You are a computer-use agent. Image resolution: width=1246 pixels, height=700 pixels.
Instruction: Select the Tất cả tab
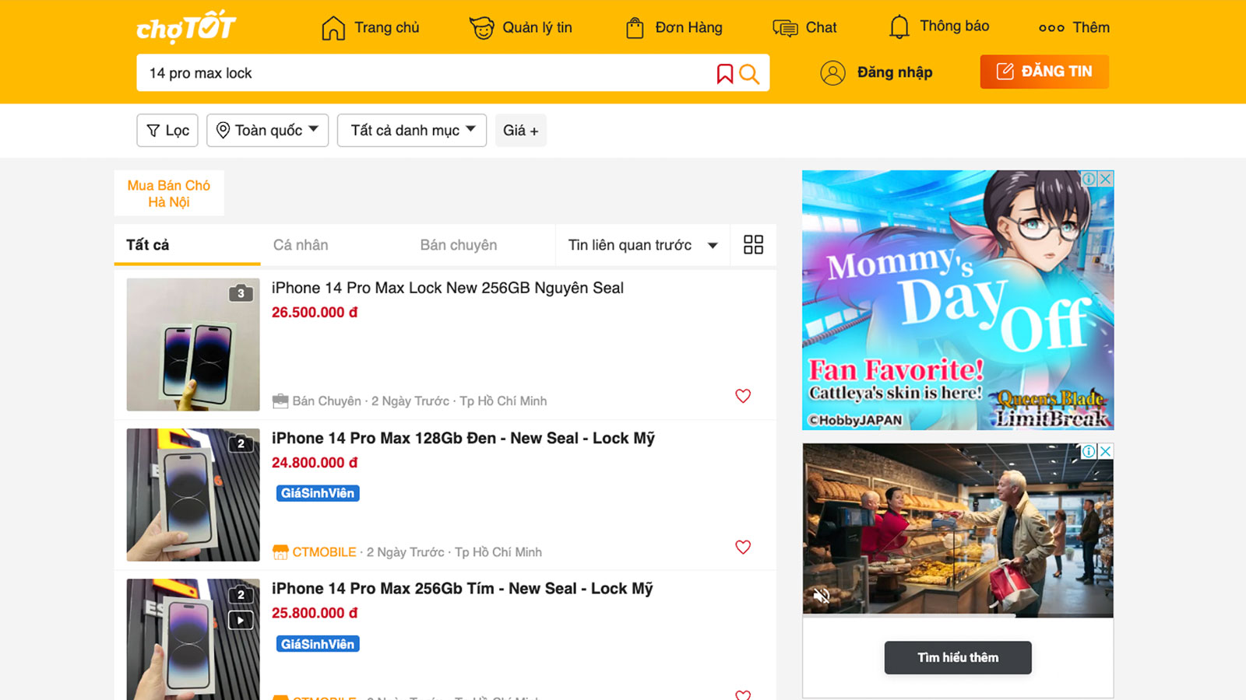(x=187, y=245)
